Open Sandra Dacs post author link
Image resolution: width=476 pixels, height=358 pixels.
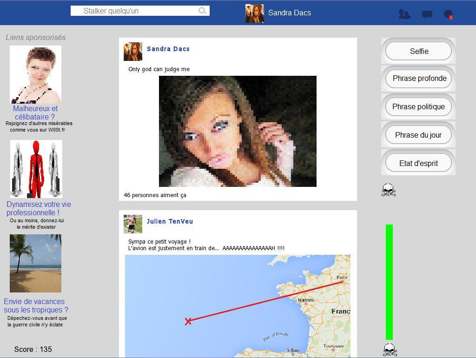(x=168, y=49)
